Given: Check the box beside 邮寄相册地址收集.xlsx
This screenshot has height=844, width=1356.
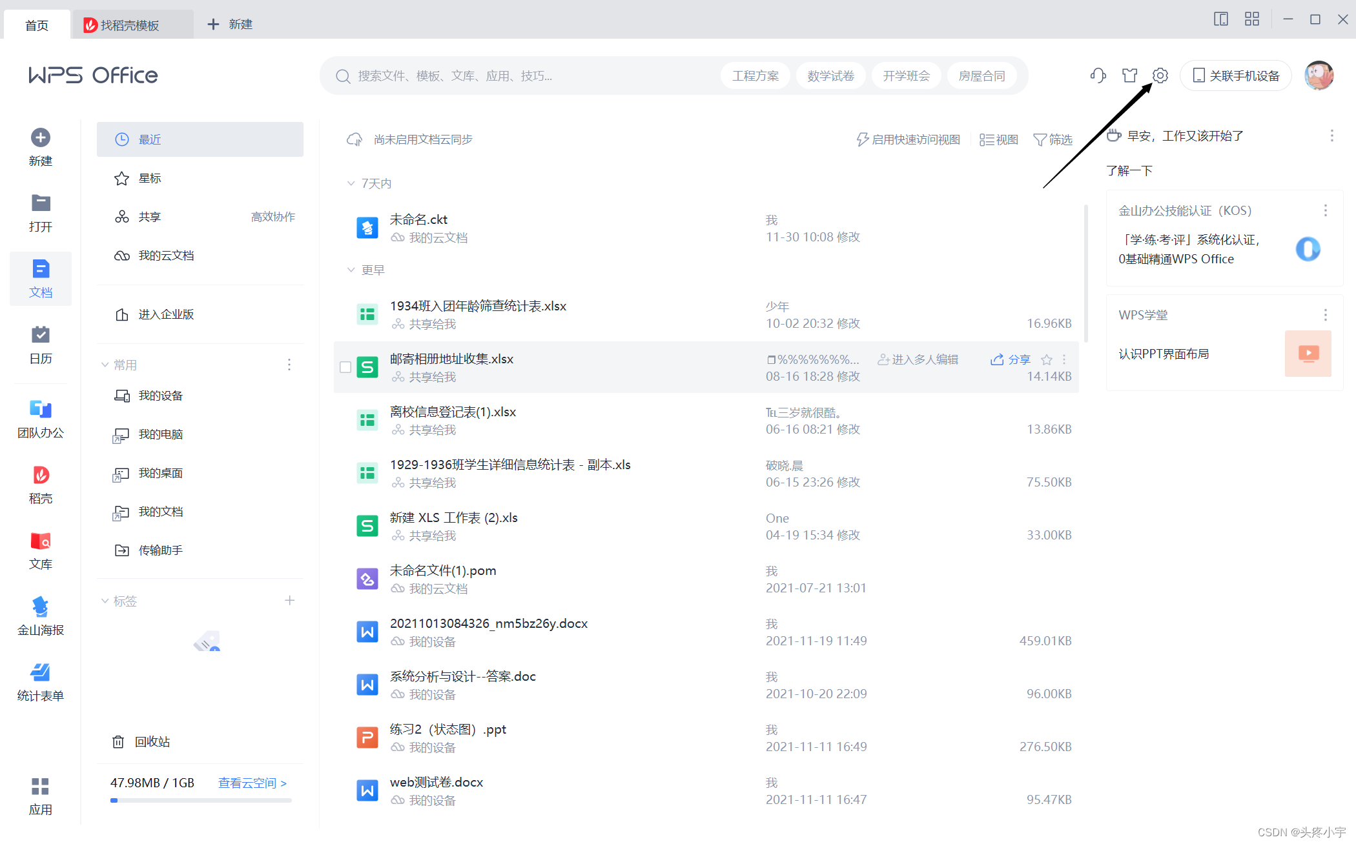Looking at the screenshot, I should (345, 367).
